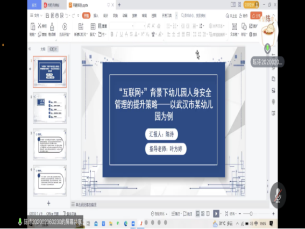Click the New Slide icon
Image resolution: width=305 pixels, height=229 pixels.
pos(81,26)
